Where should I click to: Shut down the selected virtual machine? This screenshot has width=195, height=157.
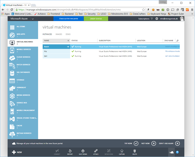point(83,152)
